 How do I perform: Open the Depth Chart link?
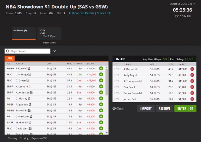49,42
